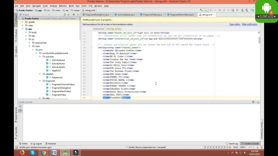Image resolution: width=278 pixels, height=156 pixels.
Task: Toggle the Structure side tab
Action: pyautogui.click(x=16, y=36)
